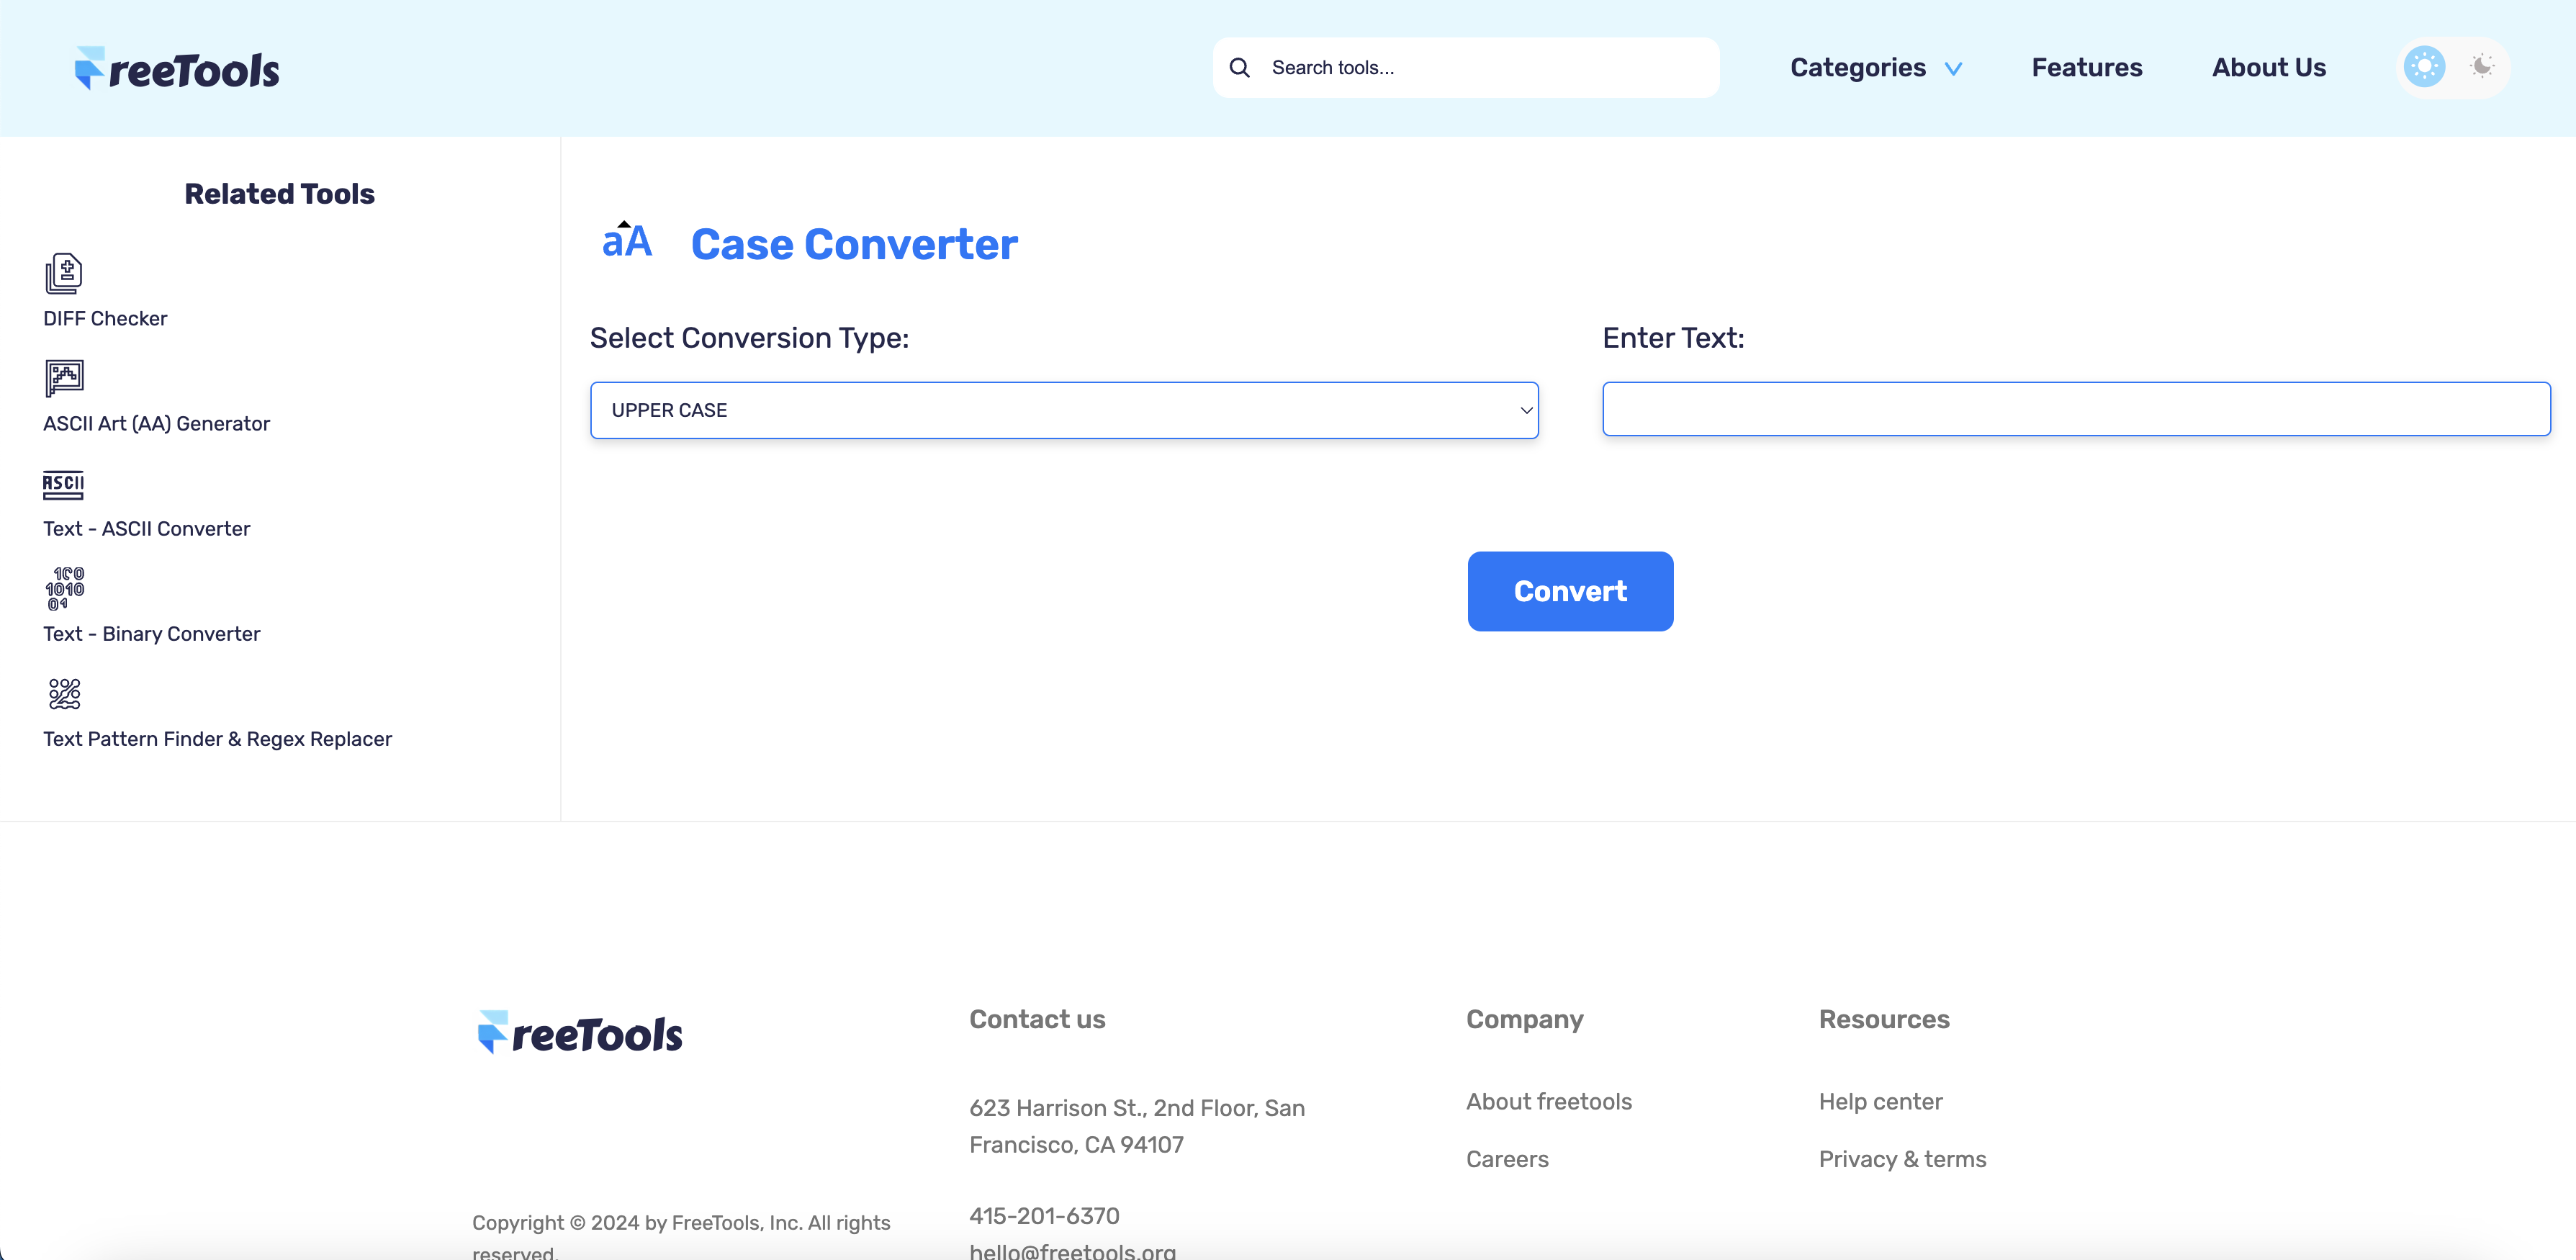This screenshot has height=1260, width=2576.
Task: Switch to dark mode with the moon toggle
Action: 2481,66
